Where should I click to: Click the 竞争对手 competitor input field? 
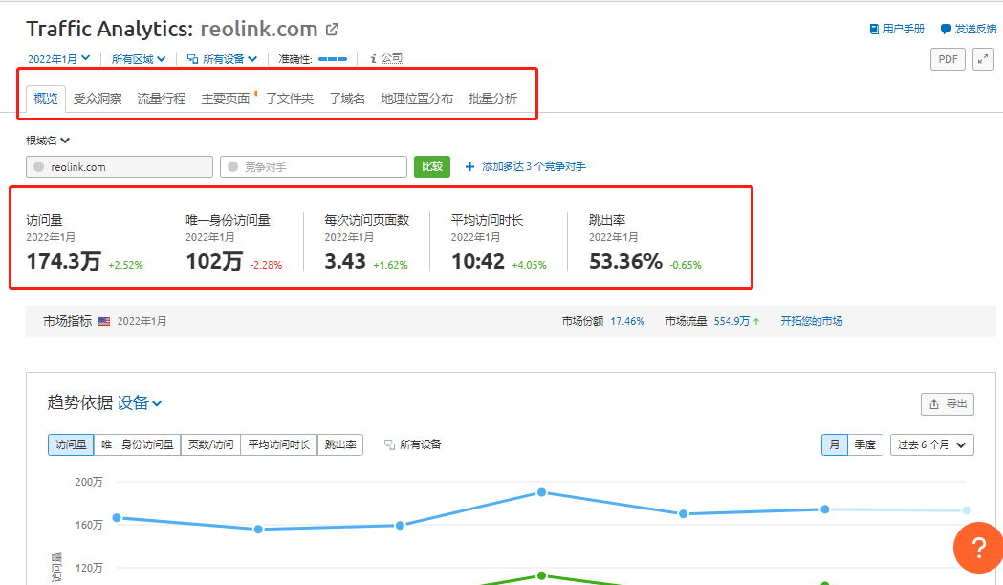(314, 167)
